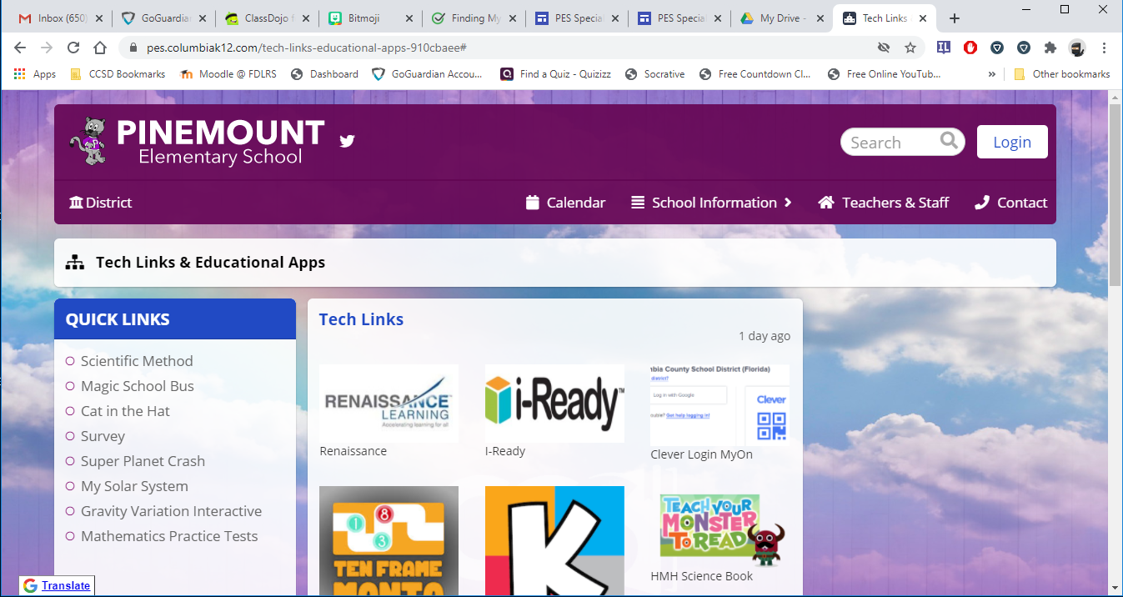Bookmark this page with star icon

point(910,48)
